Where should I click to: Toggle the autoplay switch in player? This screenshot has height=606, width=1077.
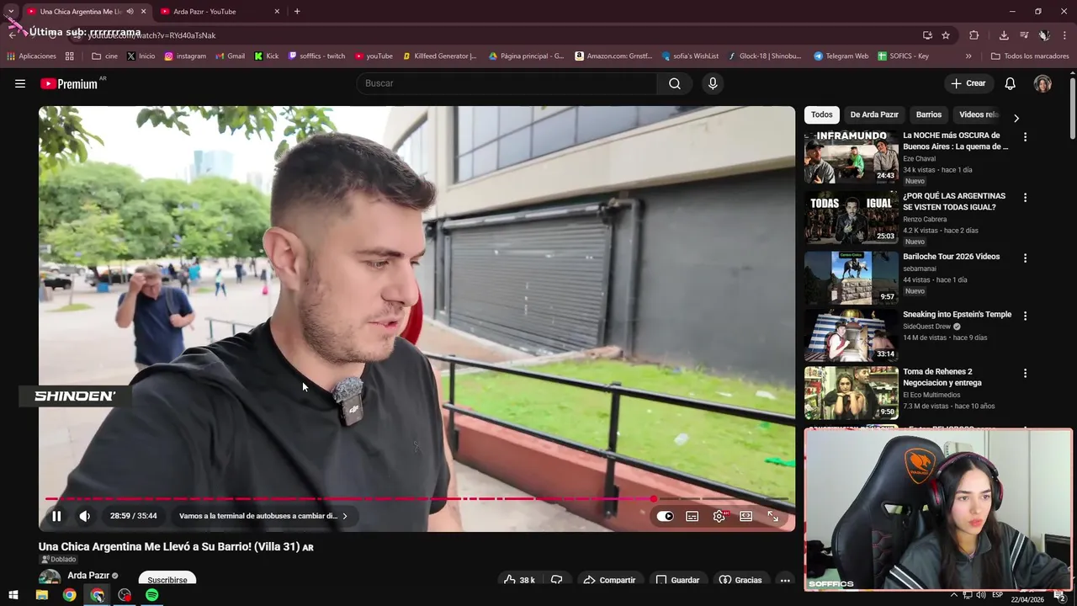coord(666,516)
